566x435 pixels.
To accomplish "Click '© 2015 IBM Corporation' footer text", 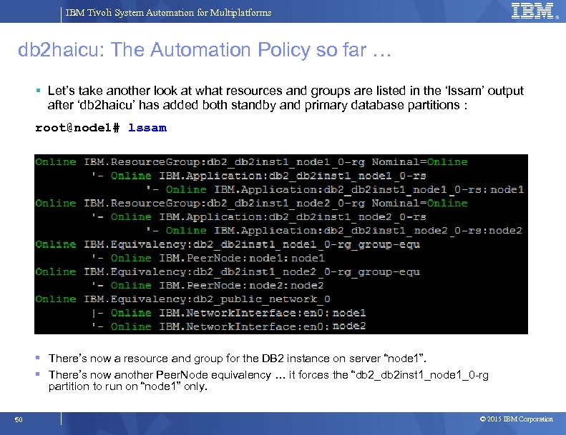I will click(516, 419).
